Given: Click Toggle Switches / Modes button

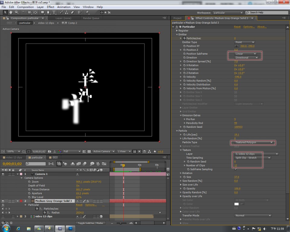Looking at the screenshot, I should point(90,223).
